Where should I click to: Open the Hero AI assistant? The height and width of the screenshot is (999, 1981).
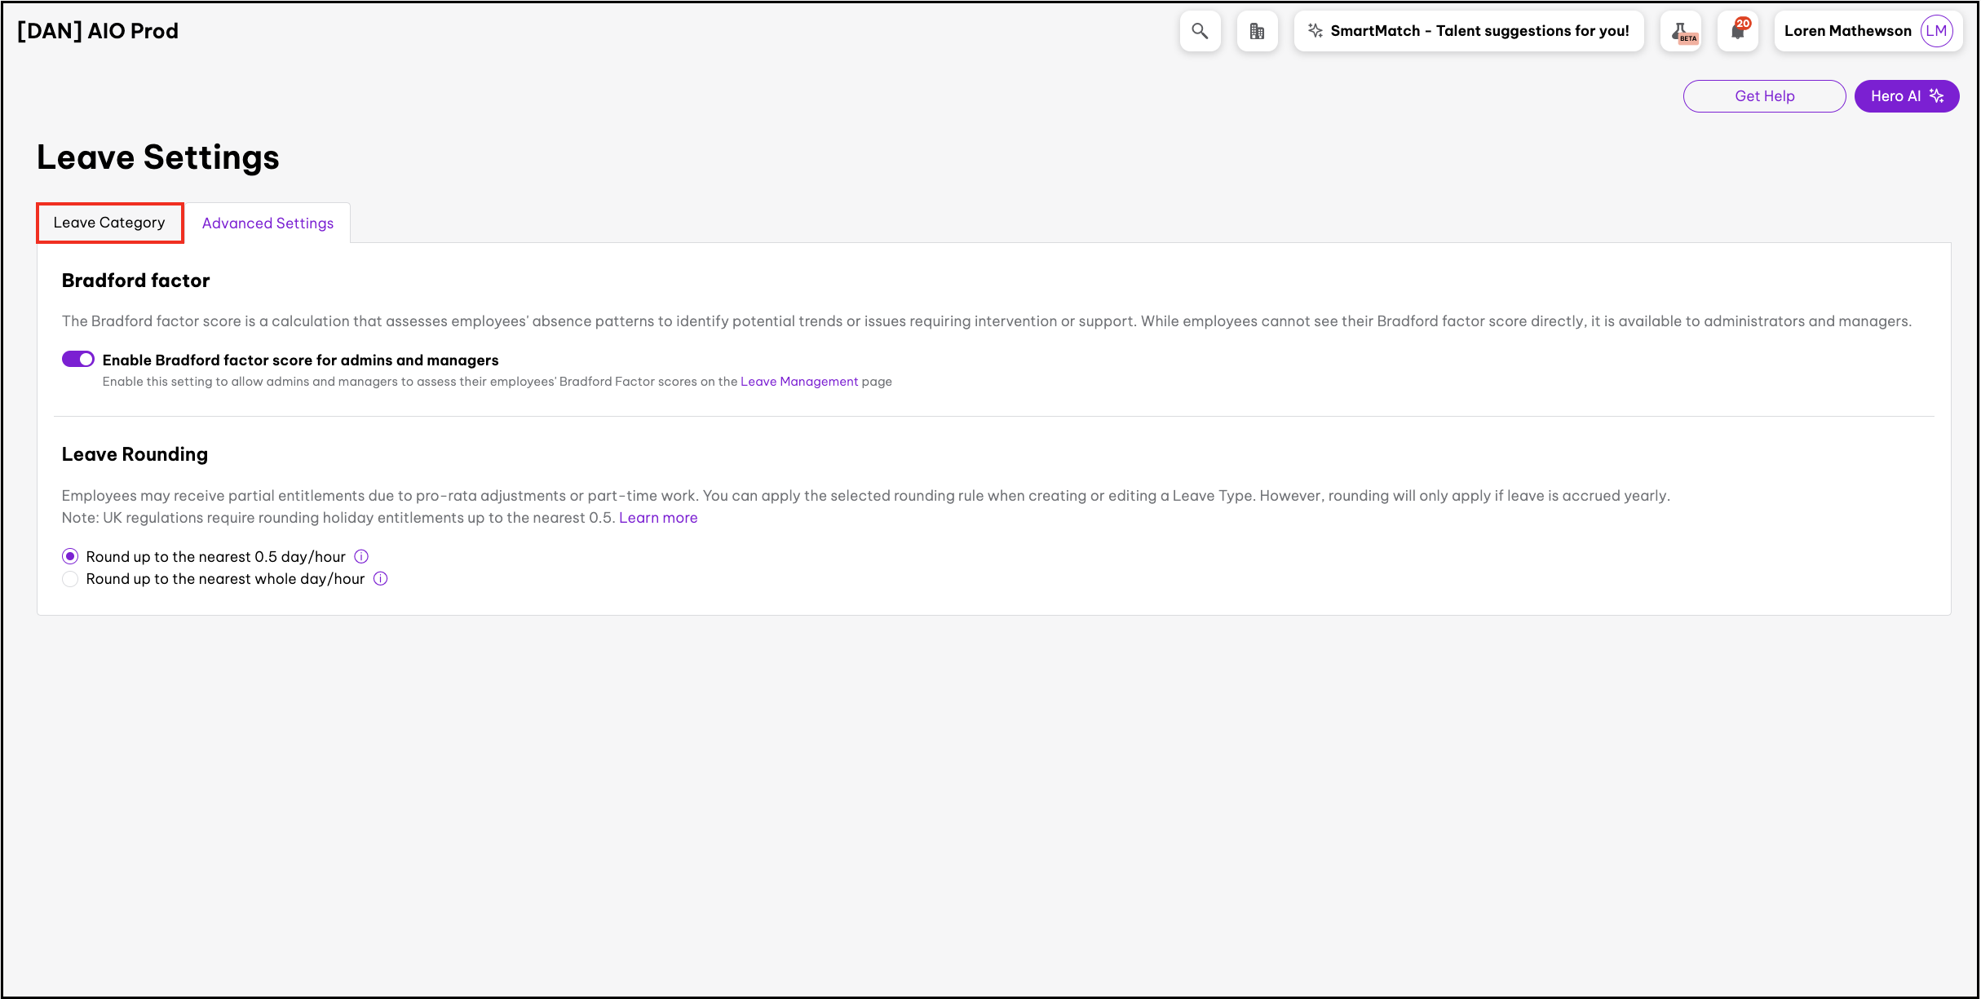tap(1906, 96)
